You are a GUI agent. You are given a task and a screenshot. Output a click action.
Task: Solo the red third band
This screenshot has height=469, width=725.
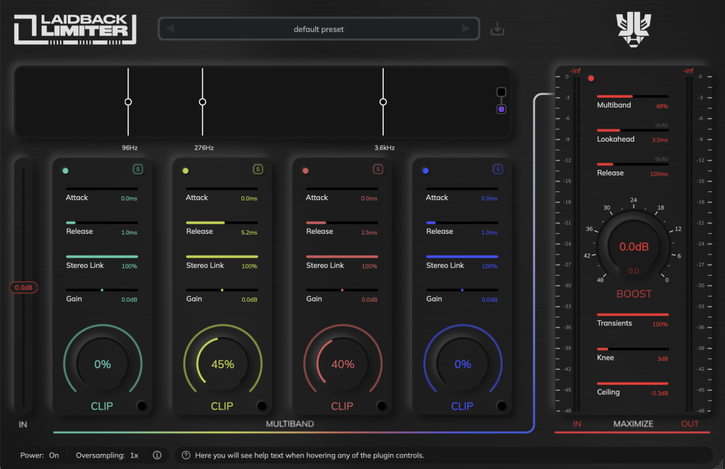click(x=378, y=169)
